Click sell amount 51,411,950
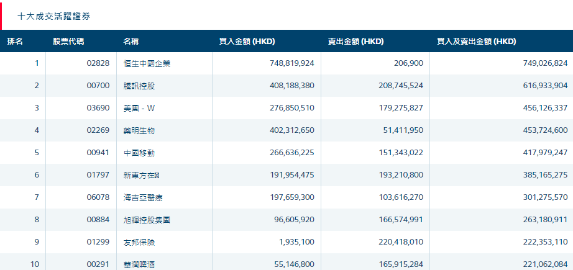 click(x=403, y=130)
